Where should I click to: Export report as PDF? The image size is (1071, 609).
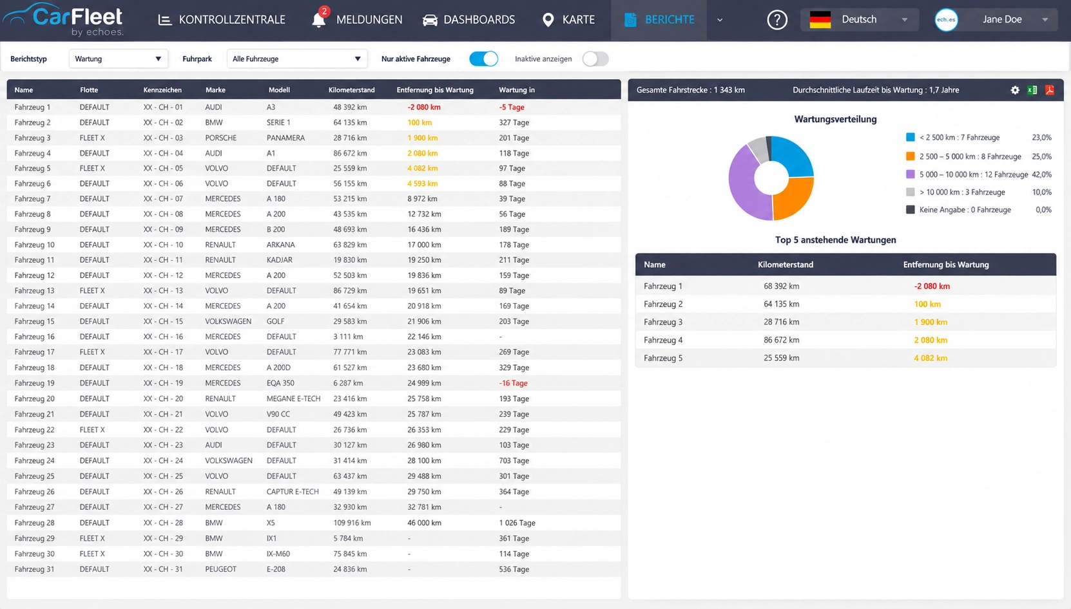1050,90
